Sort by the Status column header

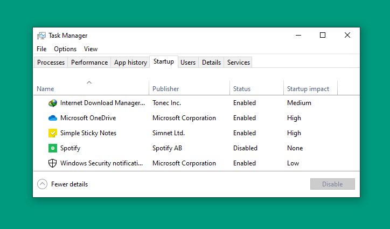coord(242,89)
